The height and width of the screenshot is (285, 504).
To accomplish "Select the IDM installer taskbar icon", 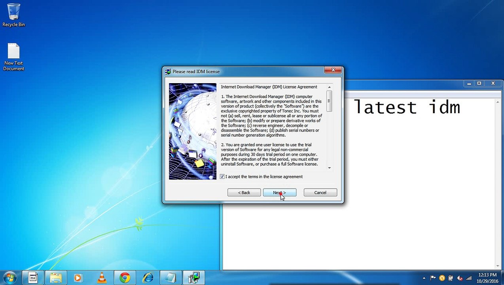I will click(194, 278).
